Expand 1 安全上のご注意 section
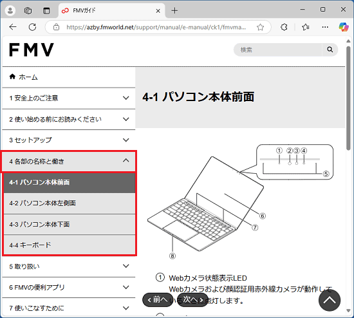The width and height of the screenshot is (354, 318). [69, 98]
